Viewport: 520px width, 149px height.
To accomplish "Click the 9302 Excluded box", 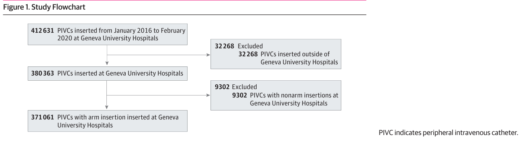I will tap(276, 95).
